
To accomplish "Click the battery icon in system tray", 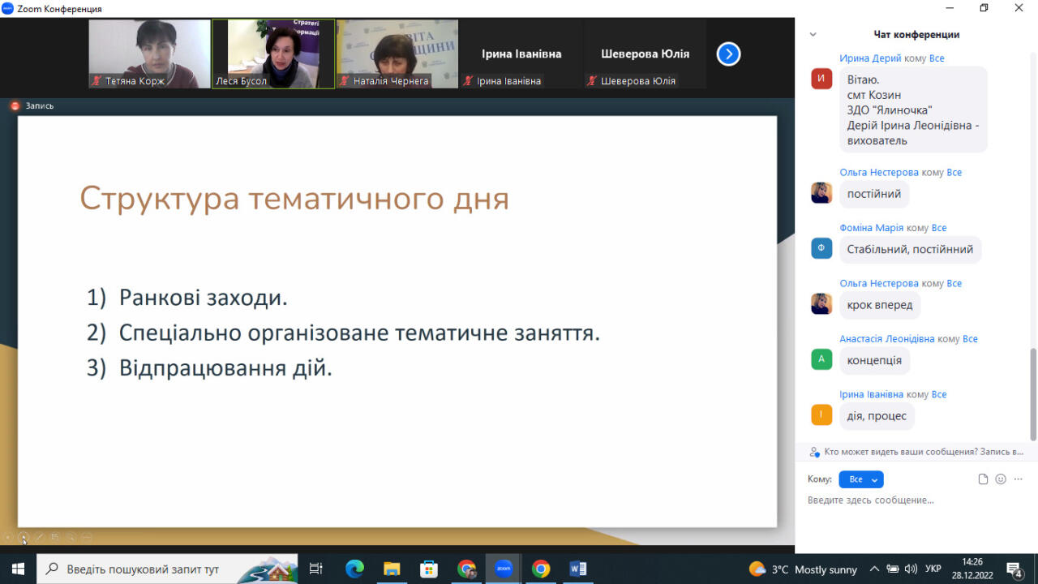I will (893, 569).
